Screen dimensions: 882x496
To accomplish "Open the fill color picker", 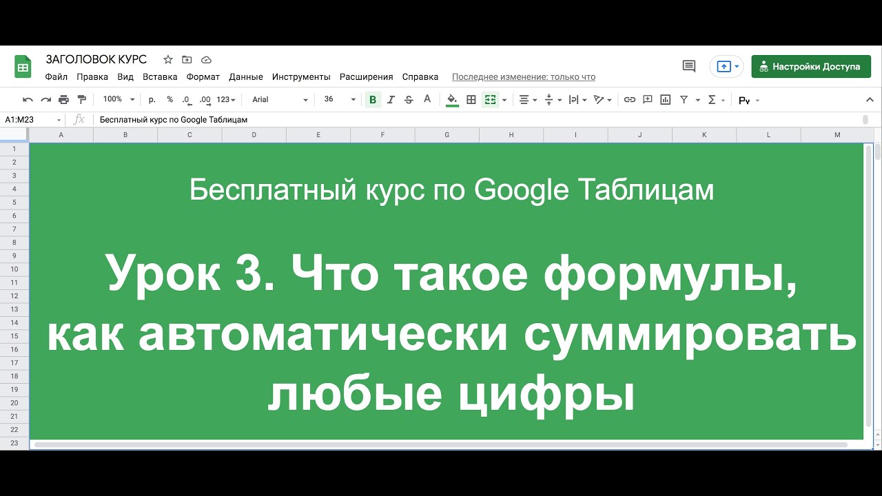I will click(452, 100).
